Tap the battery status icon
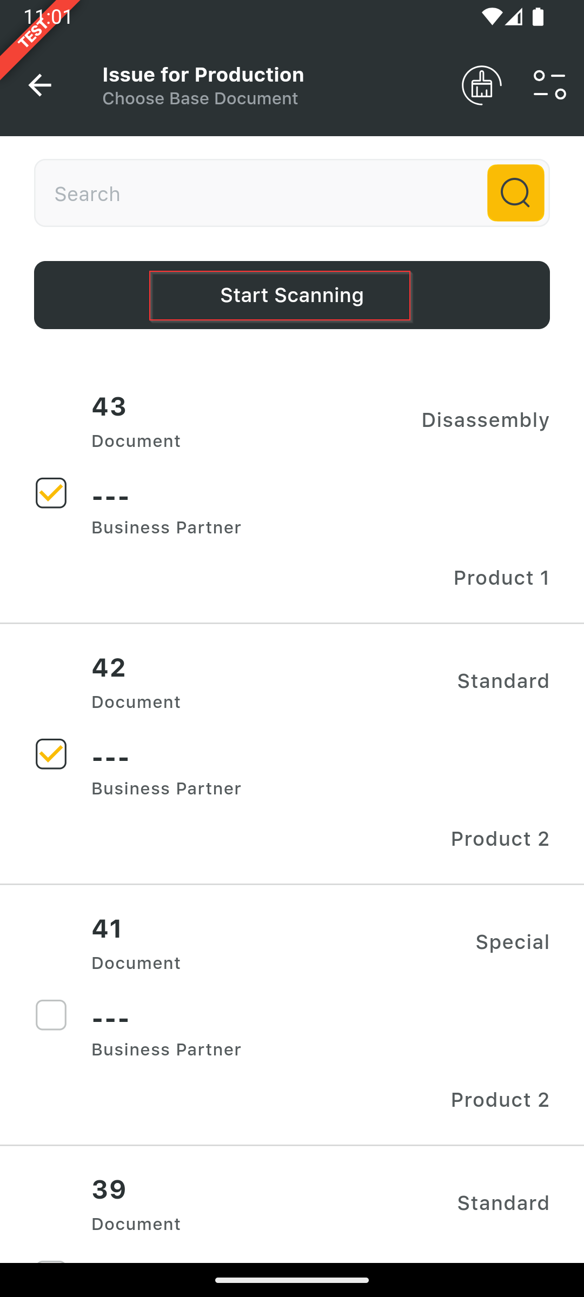 click(x=538, y=17)
